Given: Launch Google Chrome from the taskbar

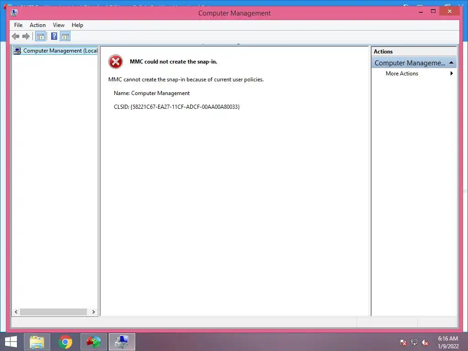Looking at the screenshot, I should click(x=65, y=342).
